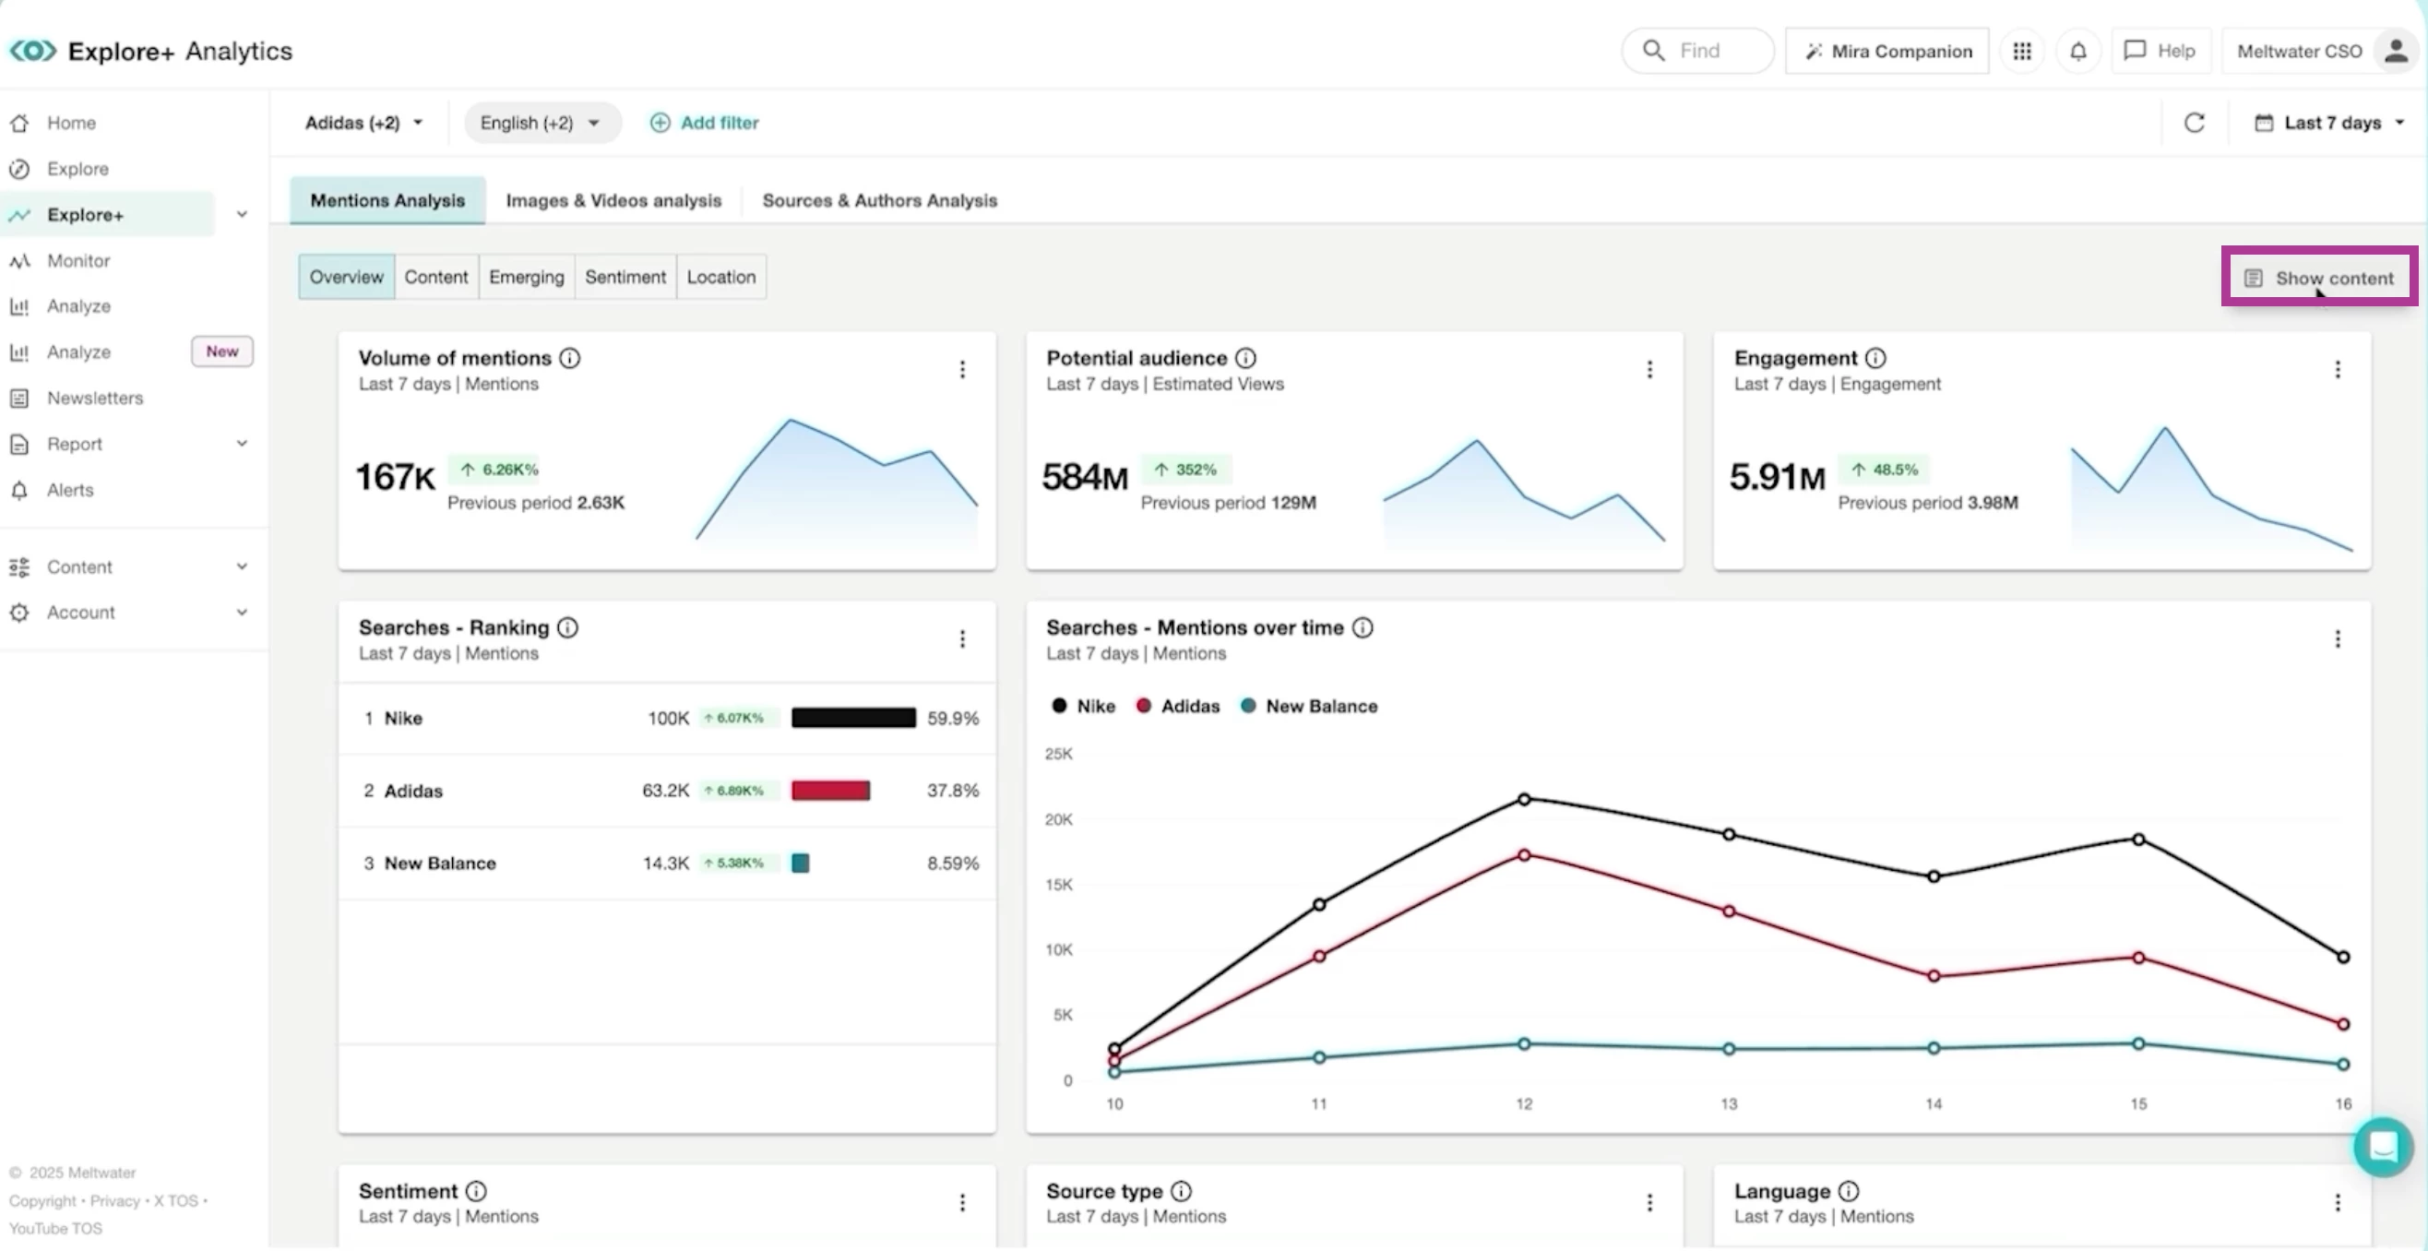
Task: Click the Add filter link
Action: 704,123
